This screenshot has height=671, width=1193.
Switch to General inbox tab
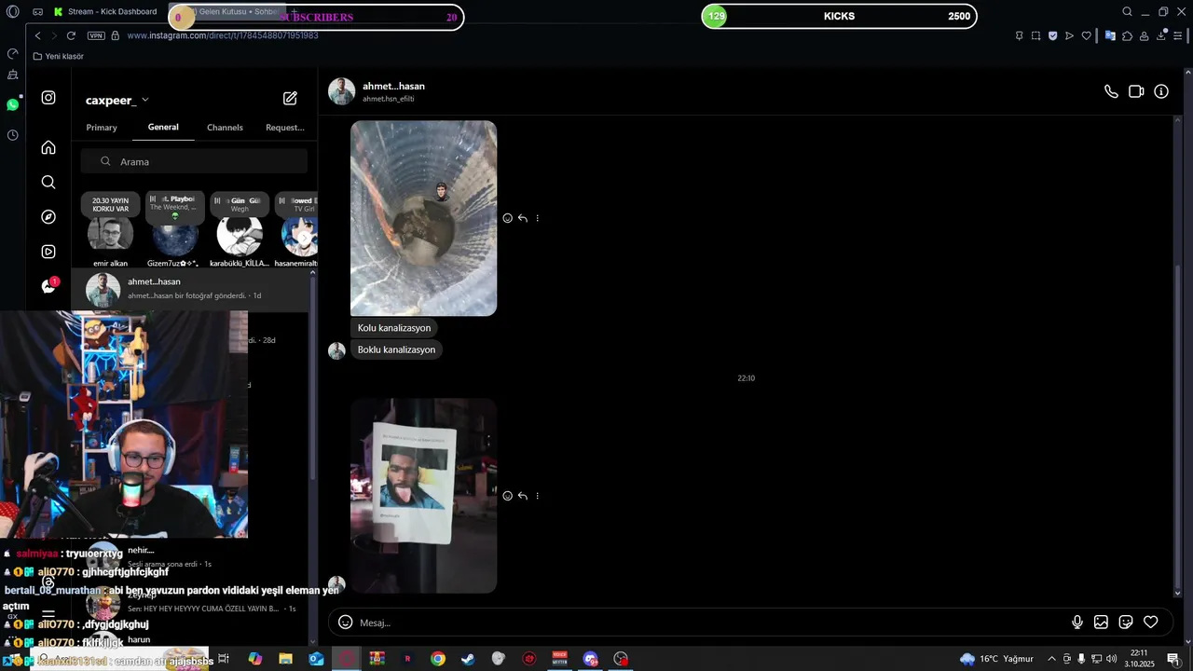(x=163, y=127)
